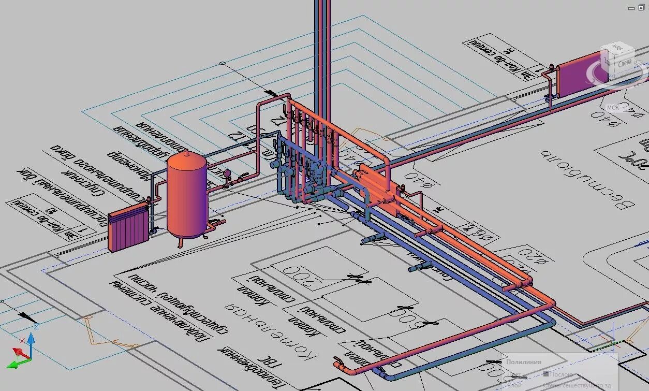Click the ViewCube face labeled Зад
This screenshot has width=649, height=391.
click(608, 61)
